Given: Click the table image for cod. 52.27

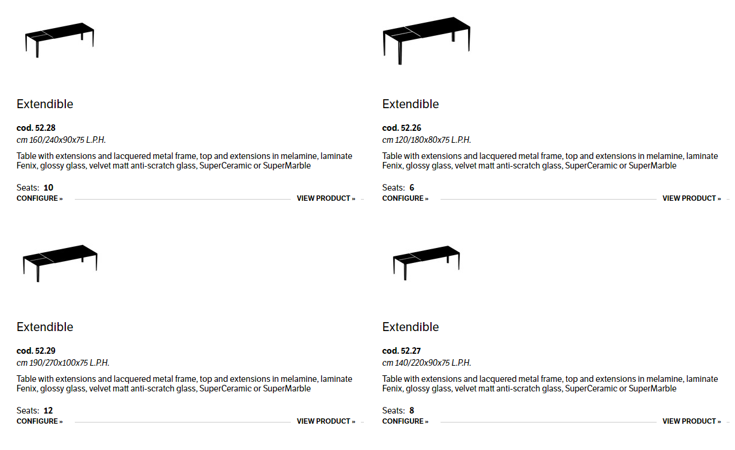Looking at the screenshot, I should (426, 261).
